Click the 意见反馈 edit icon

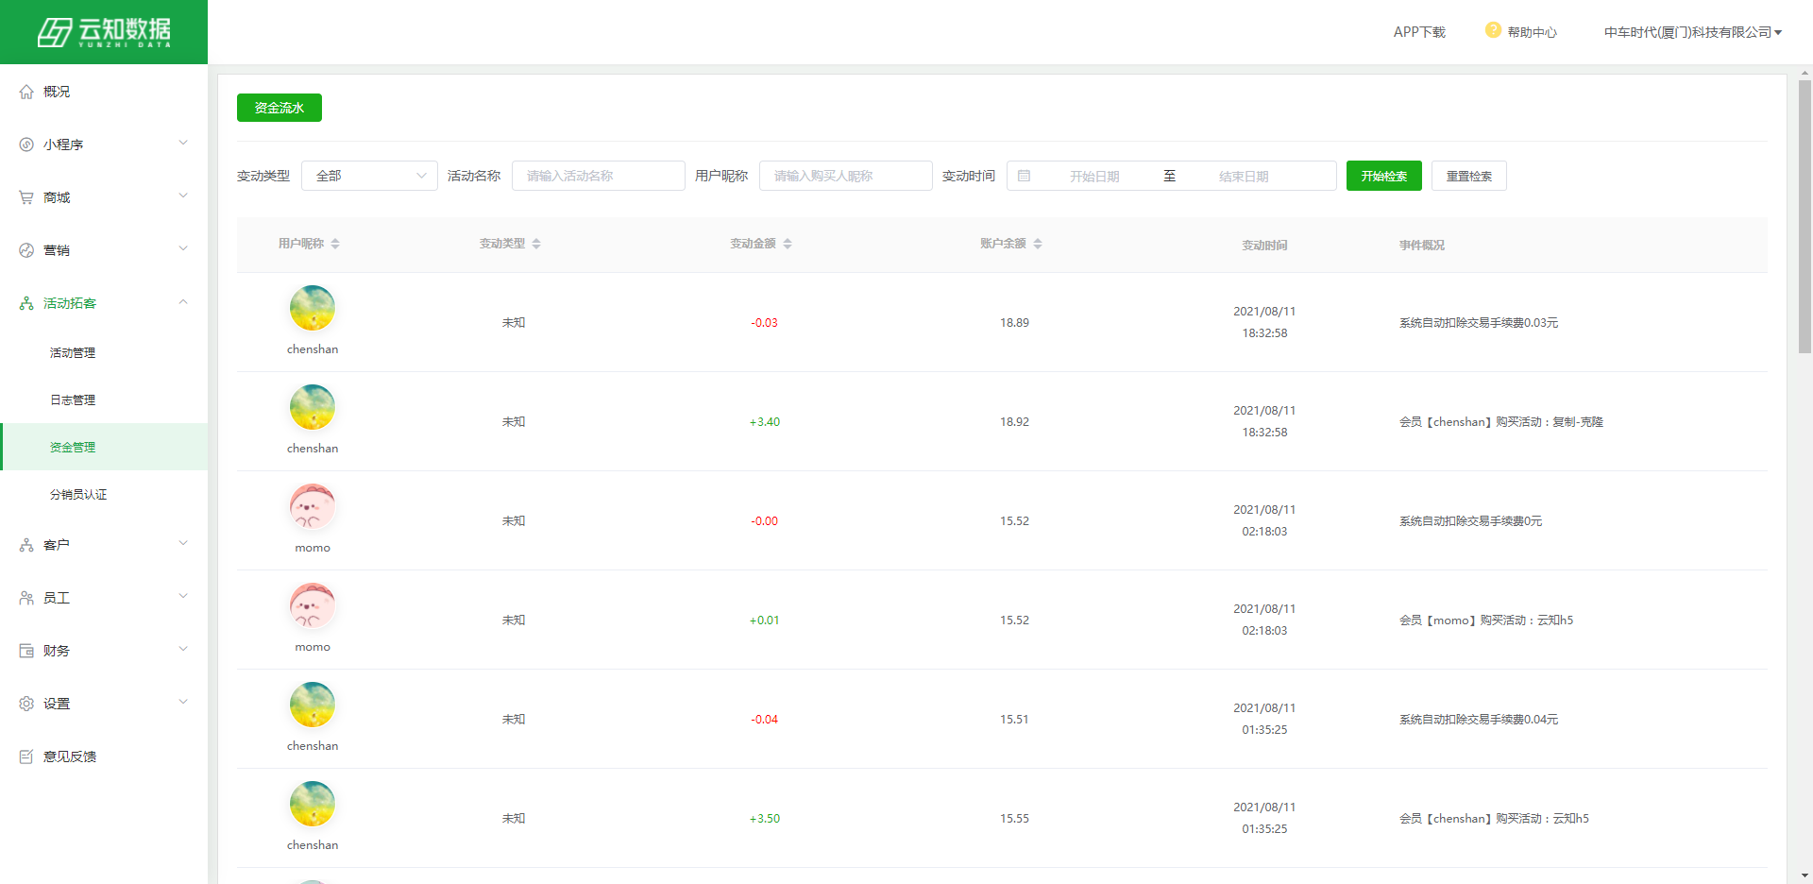(x=26, y=756)
